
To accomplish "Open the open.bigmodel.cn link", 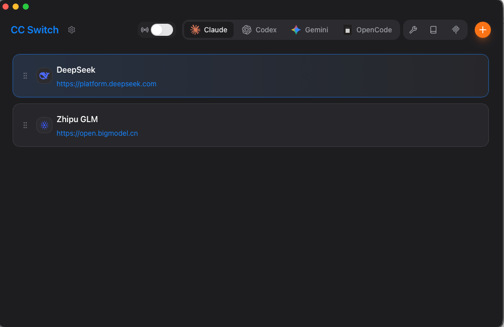I will click(x=97, y=133).
